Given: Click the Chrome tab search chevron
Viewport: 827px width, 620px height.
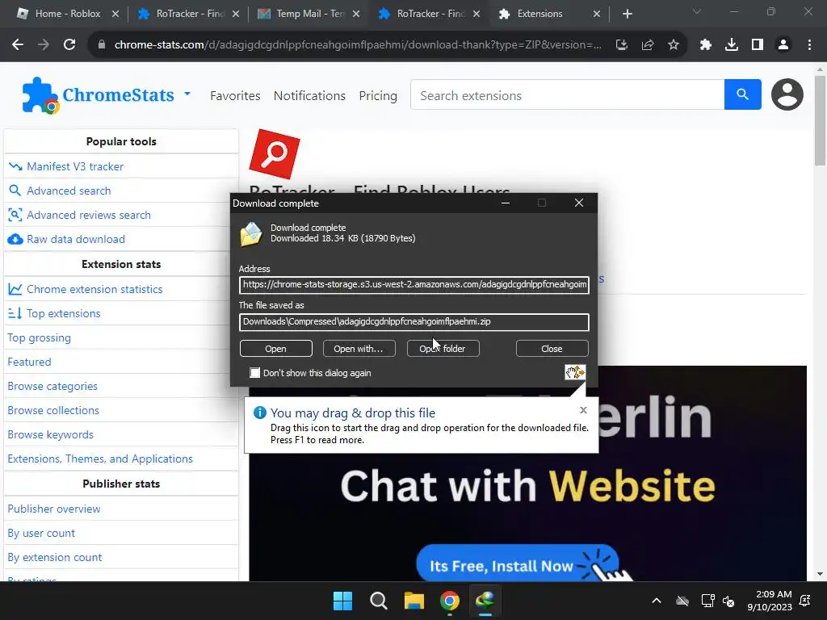Looking at the screenshot, I should (696, 11).
